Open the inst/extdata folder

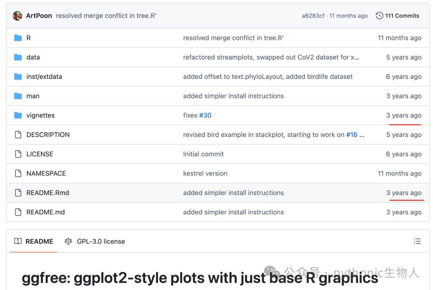(44, 77)
